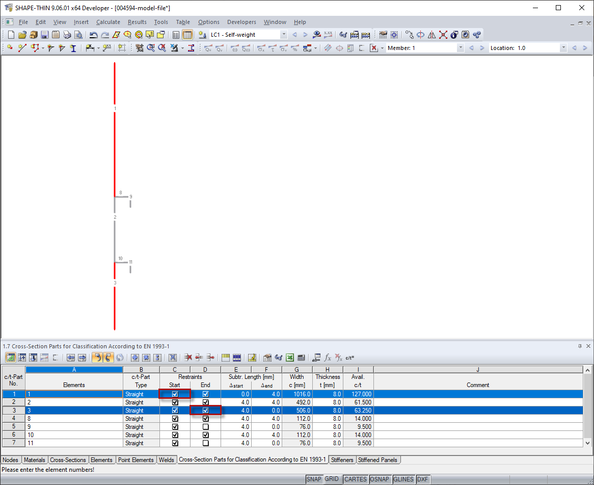
Task: Click the Open folder icon
Action: coord(22,35)
